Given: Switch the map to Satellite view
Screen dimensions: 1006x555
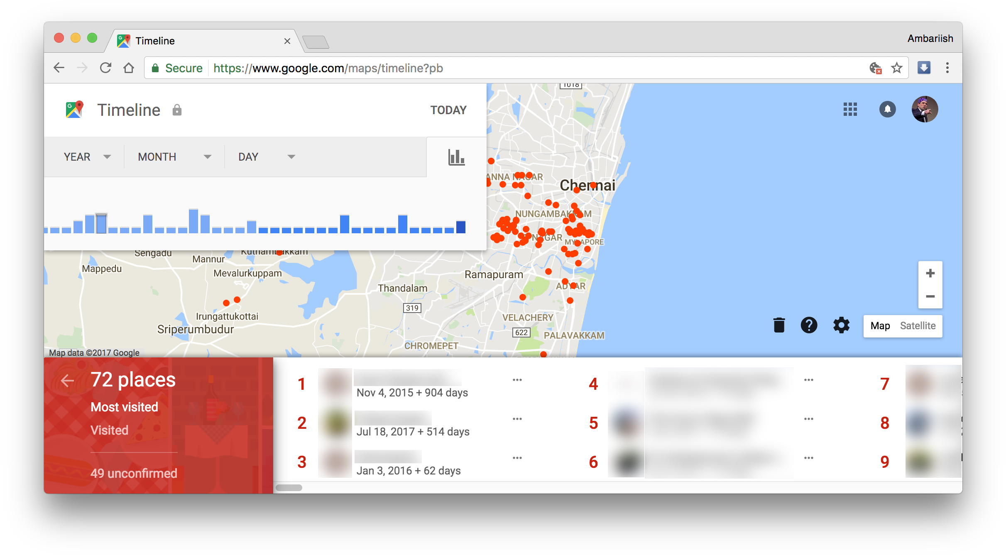Looking at the screenshot, I should click(x=918, y=326).
